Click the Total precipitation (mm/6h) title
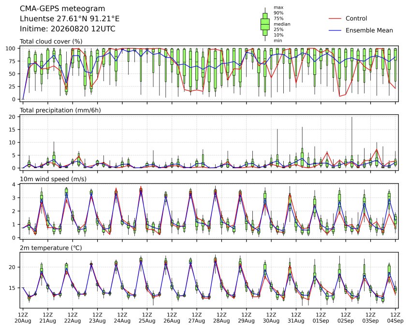This screenshot has width=409, height=329. click(60, 110)
